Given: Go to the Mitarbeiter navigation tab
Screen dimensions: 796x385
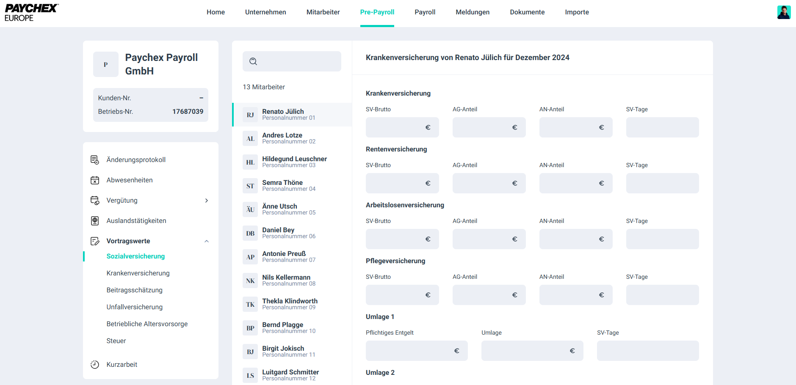Looking at the screenshot, I should coord(323,12).
